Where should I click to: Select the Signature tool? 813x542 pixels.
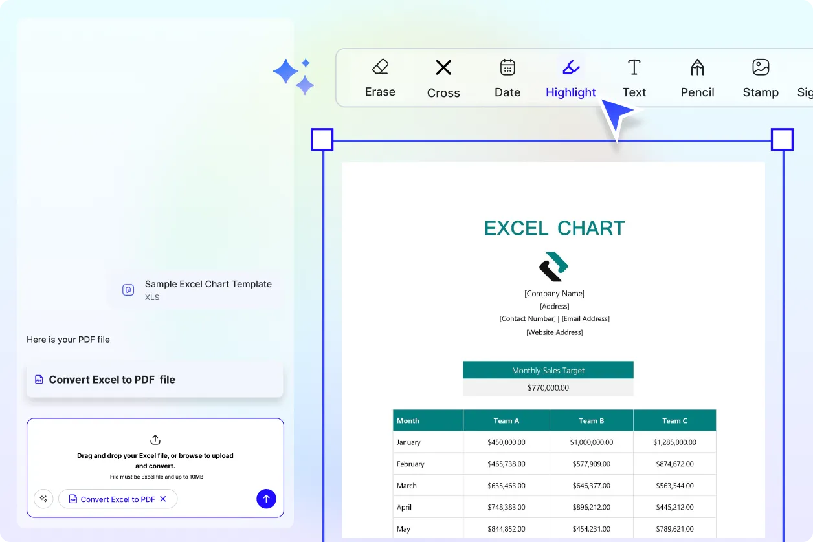point(805,76)
